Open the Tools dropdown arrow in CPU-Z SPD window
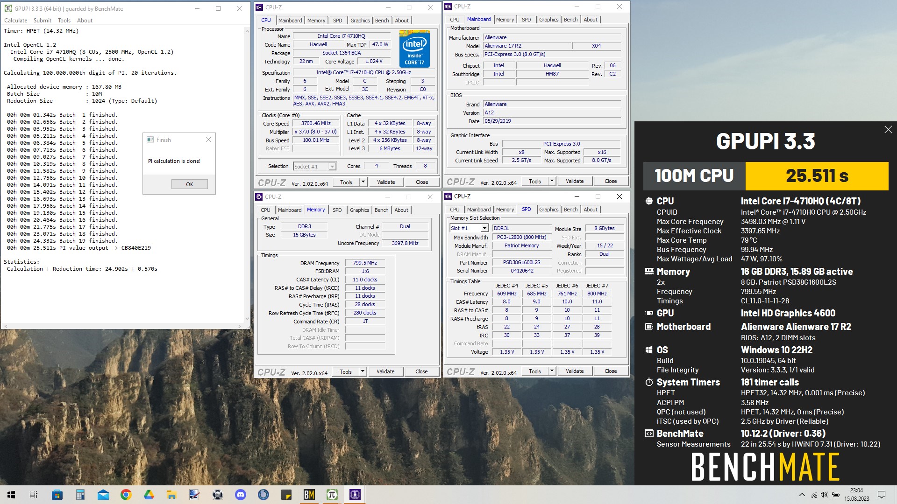Screen dimensions: 897x504 pyautogui.click(x=552, y=371)
